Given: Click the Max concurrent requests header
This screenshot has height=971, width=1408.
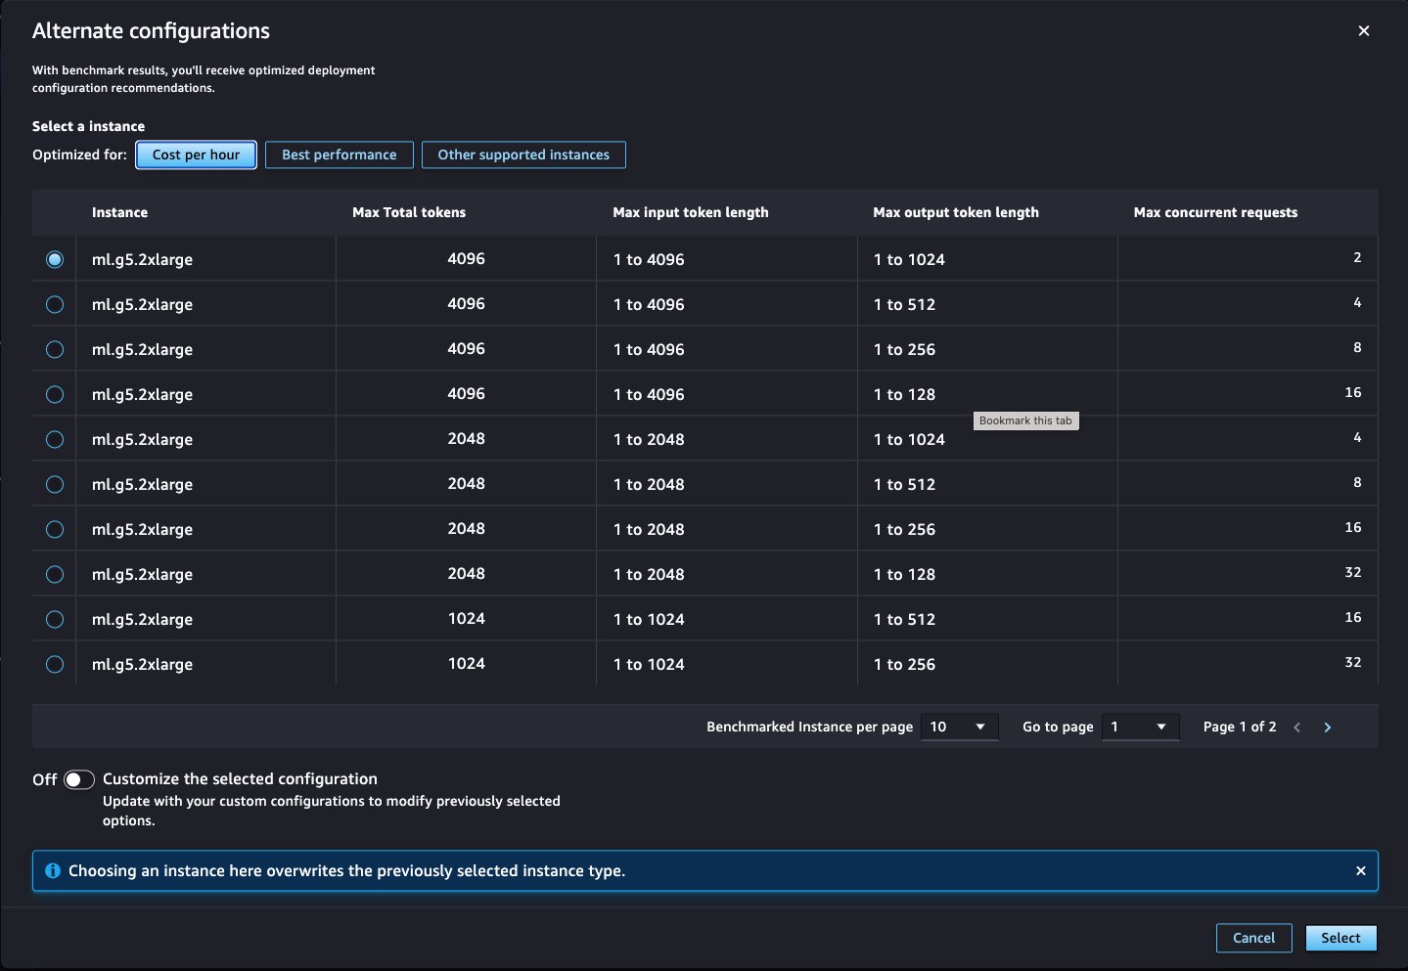Looking at the screenshot, I should click(1215, 212).
